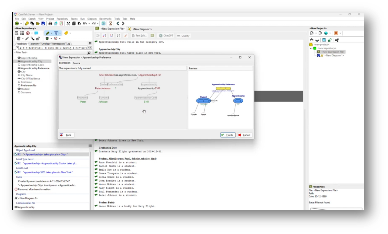
Task: Open dropdown beside the teal wave icon
Action: pyautogui.click(x=330, y=33)
